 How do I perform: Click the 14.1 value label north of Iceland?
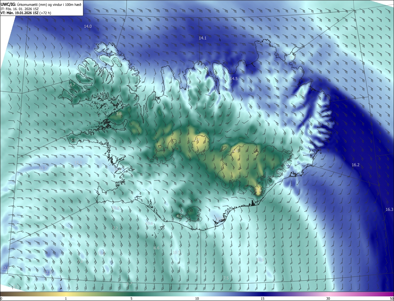point(203,38)
